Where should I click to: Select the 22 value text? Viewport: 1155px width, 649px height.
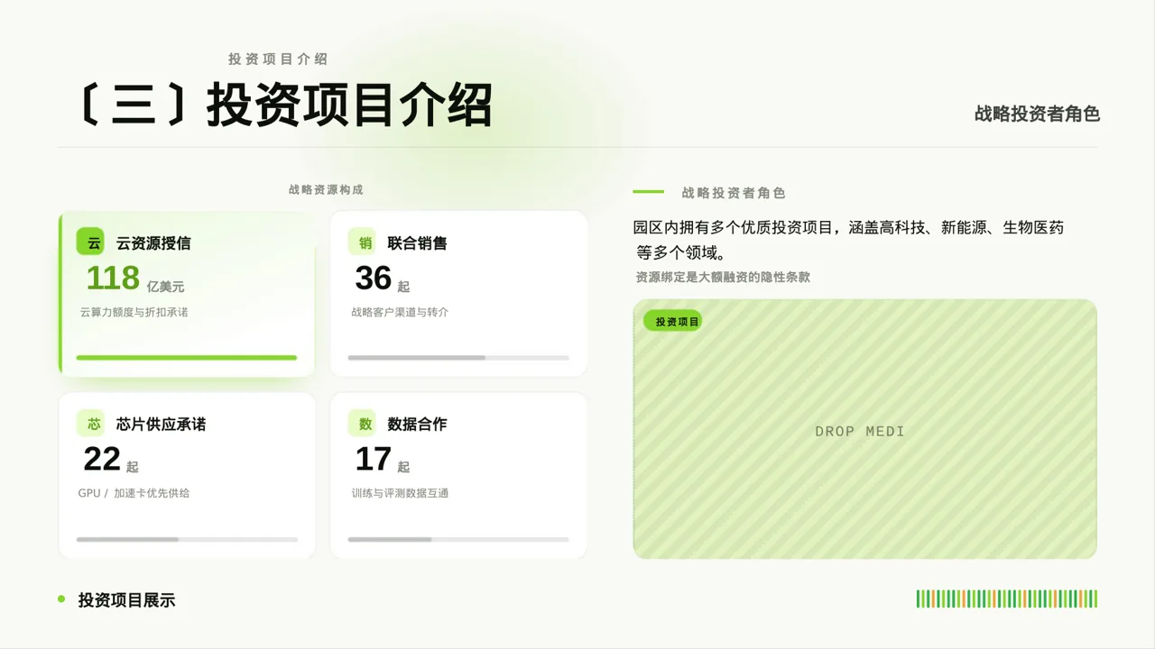tap(102, 460)
